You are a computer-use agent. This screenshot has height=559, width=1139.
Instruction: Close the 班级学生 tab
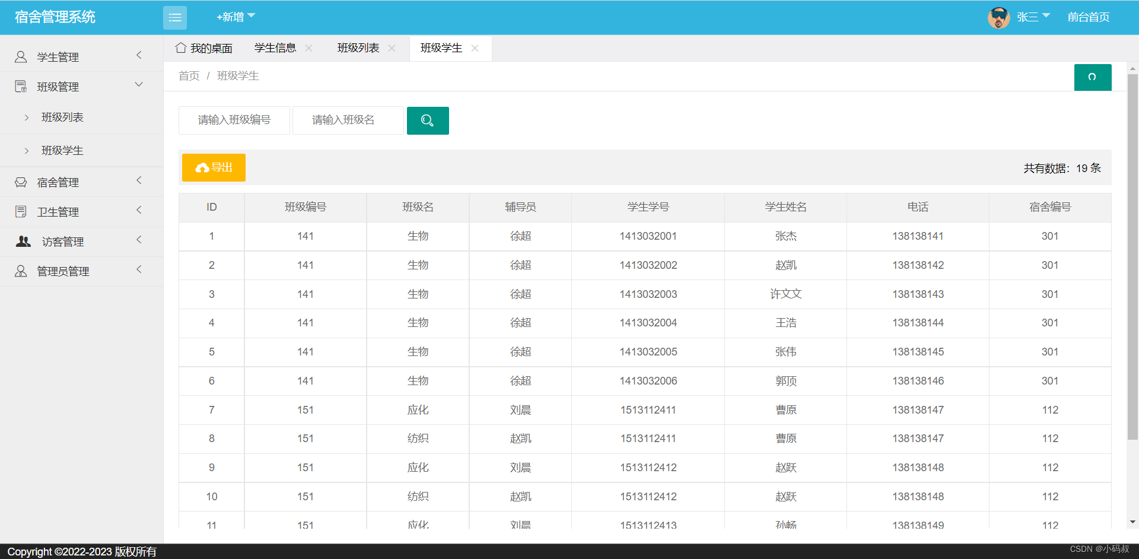(475, 48)
